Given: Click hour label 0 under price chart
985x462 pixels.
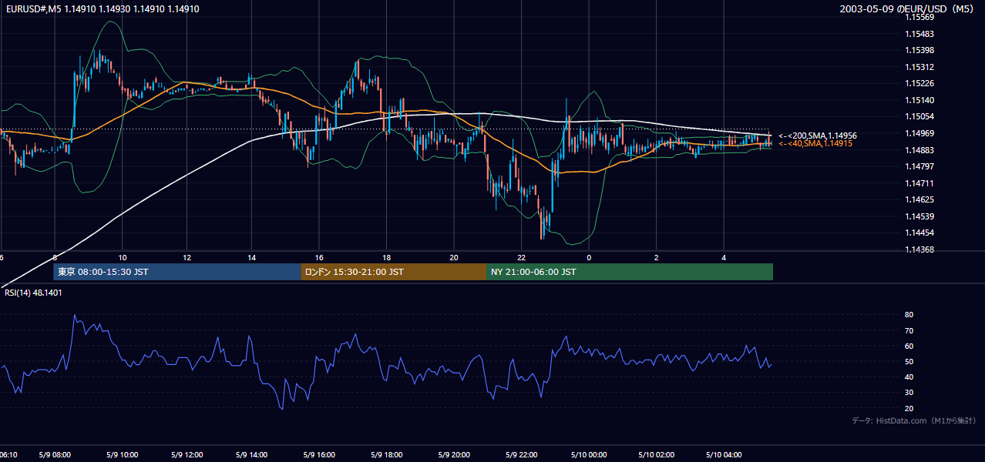Looking at the screenshot, I should click(x=589, y=257).
